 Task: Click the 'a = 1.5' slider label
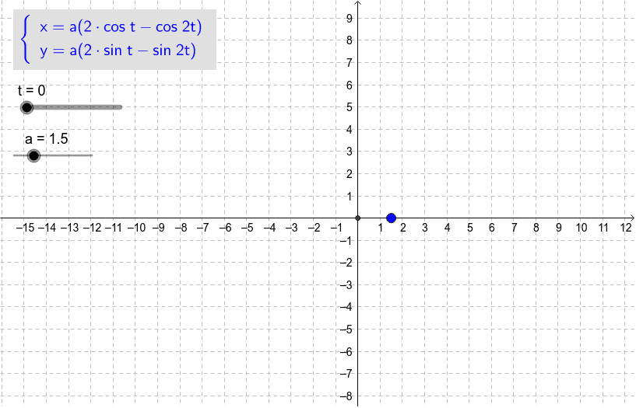point(47,139)
